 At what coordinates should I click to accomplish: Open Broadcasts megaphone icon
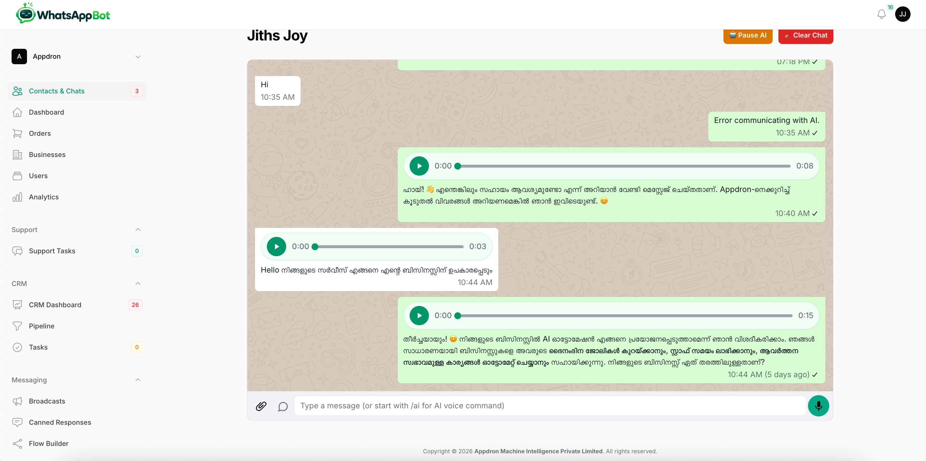[17, 401]
